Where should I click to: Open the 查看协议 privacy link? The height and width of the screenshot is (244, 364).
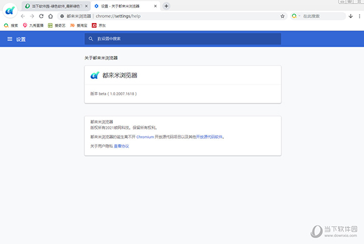(121, 146)
